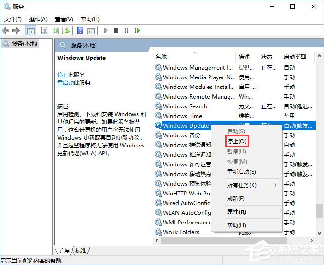Click the Export list toolbar icon

point(66,31)
